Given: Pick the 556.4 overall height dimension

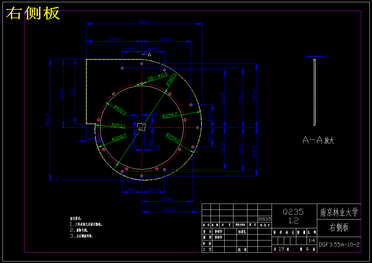Looking at the screenshot, I should pyautogui.click(x=48, y=120).
